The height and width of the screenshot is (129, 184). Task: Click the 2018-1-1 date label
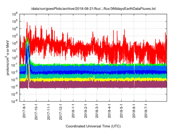tap(73, 111)
